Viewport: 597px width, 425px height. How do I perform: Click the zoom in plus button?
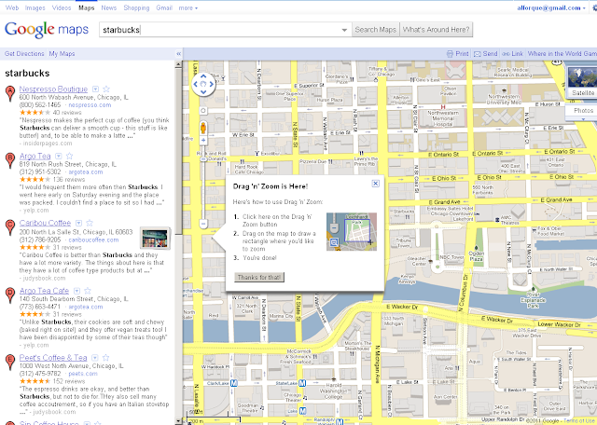(203, 141)
